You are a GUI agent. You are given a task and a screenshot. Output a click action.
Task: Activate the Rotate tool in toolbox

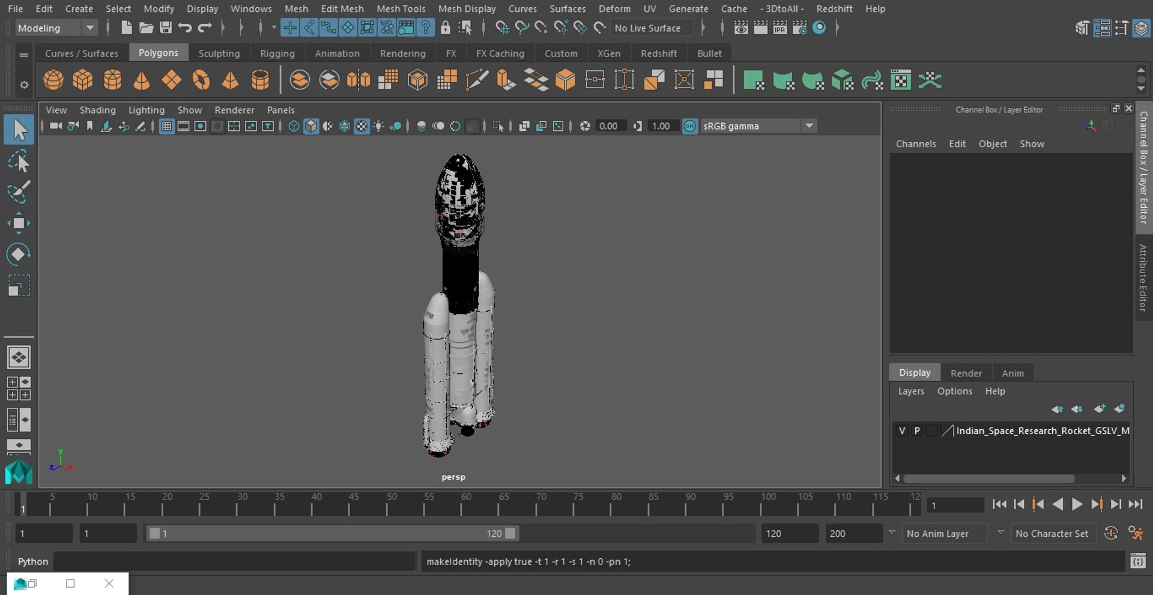click(19, 254)
